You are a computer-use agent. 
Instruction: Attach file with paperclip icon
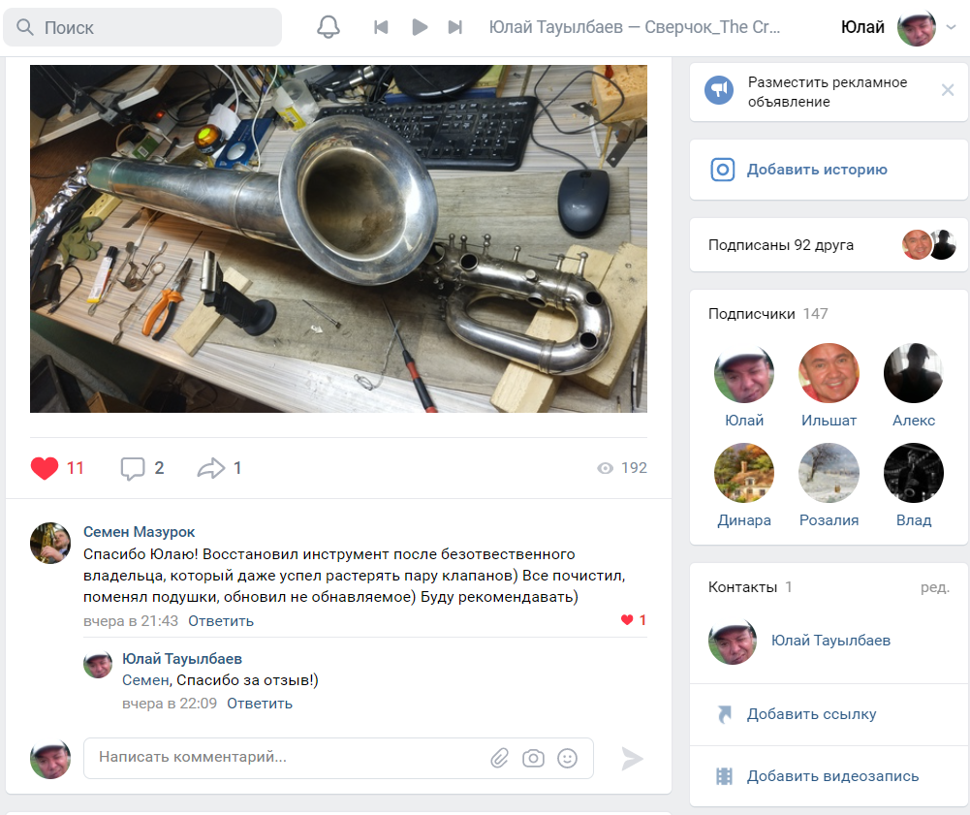tap(499, 758)
